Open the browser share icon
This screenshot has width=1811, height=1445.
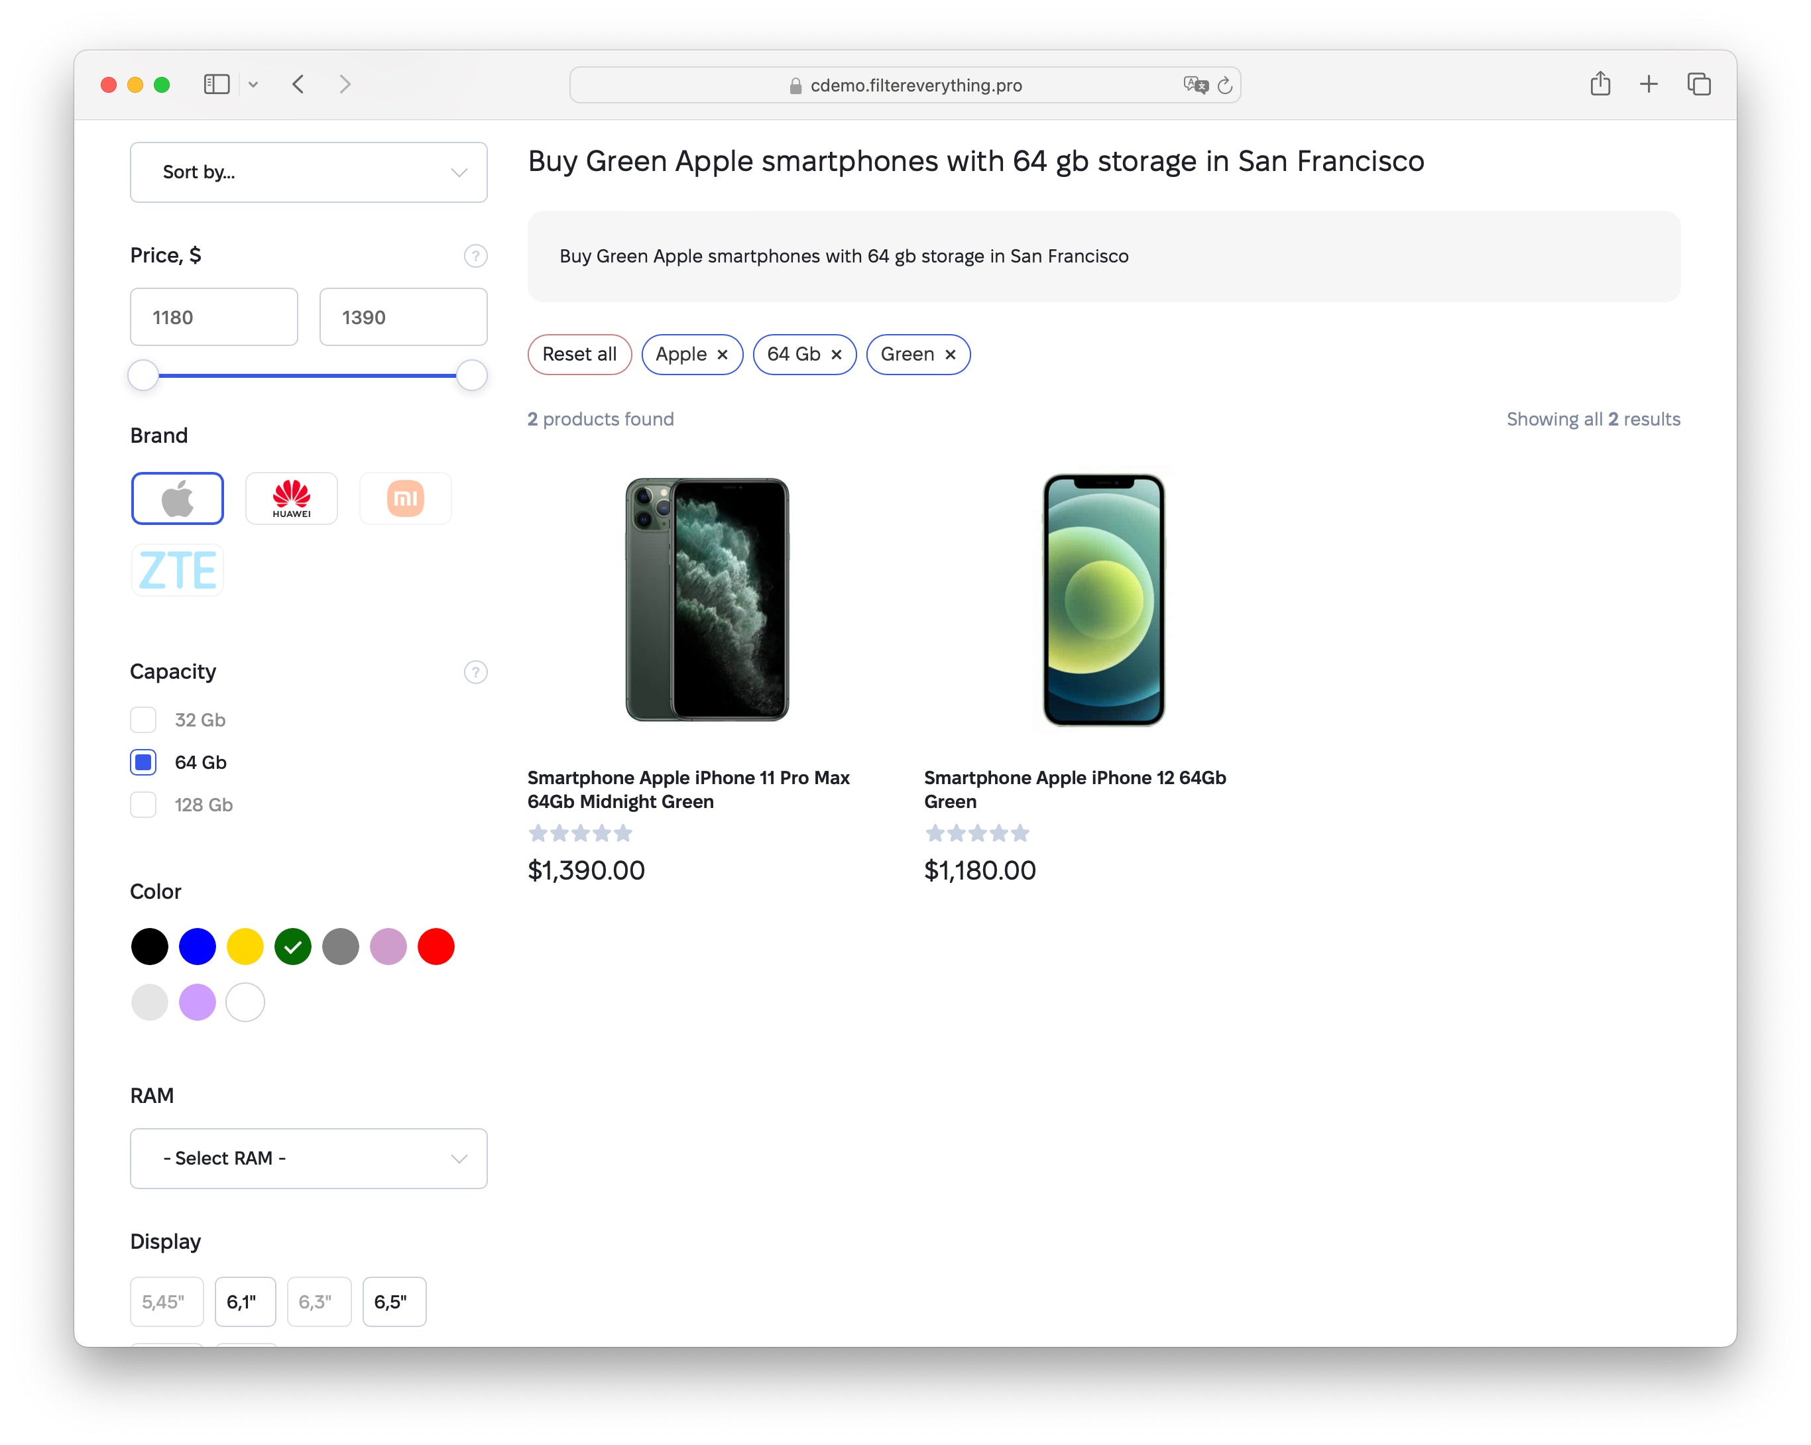tap(1600, 84)
